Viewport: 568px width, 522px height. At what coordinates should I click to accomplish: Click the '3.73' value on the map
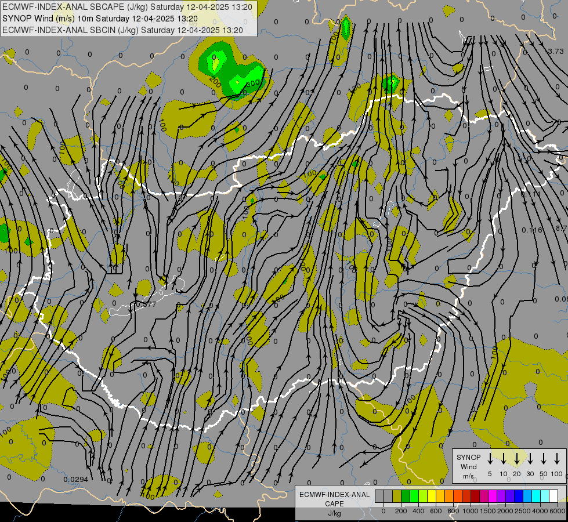(556, 52)
